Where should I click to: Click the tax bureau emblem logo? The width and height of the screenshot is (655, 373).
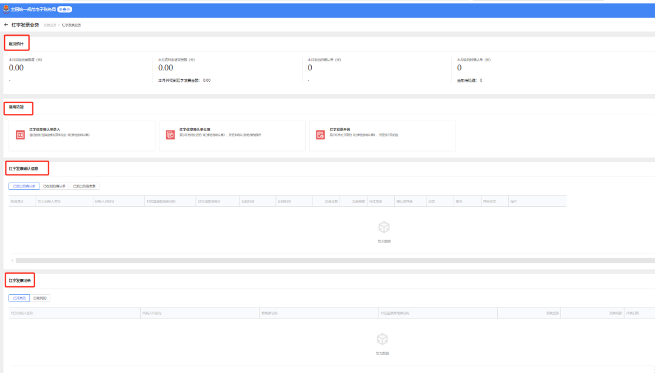coord(6,8)
